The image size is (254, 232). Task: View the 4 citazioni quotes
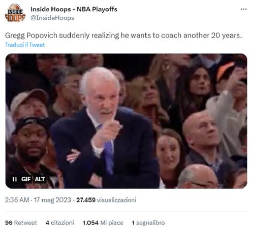(60, 223)
